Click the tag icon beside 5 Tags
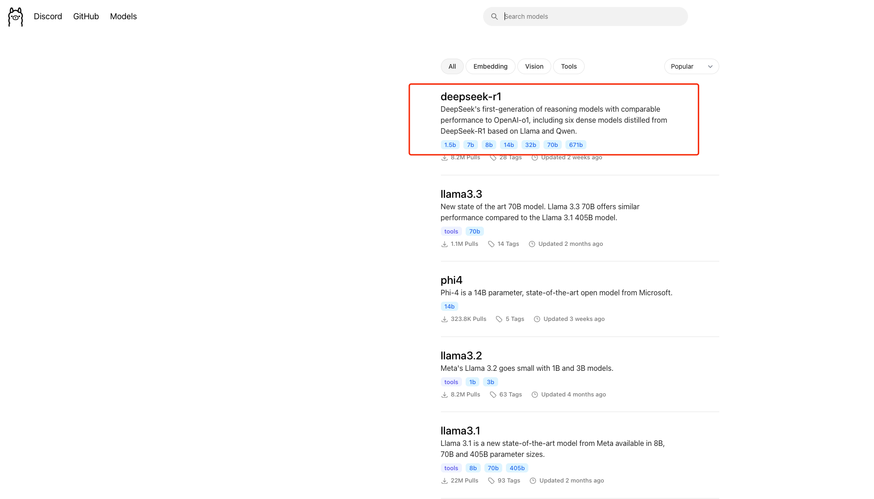Screen dimensions: 874x499 click(x=499, y=319)
